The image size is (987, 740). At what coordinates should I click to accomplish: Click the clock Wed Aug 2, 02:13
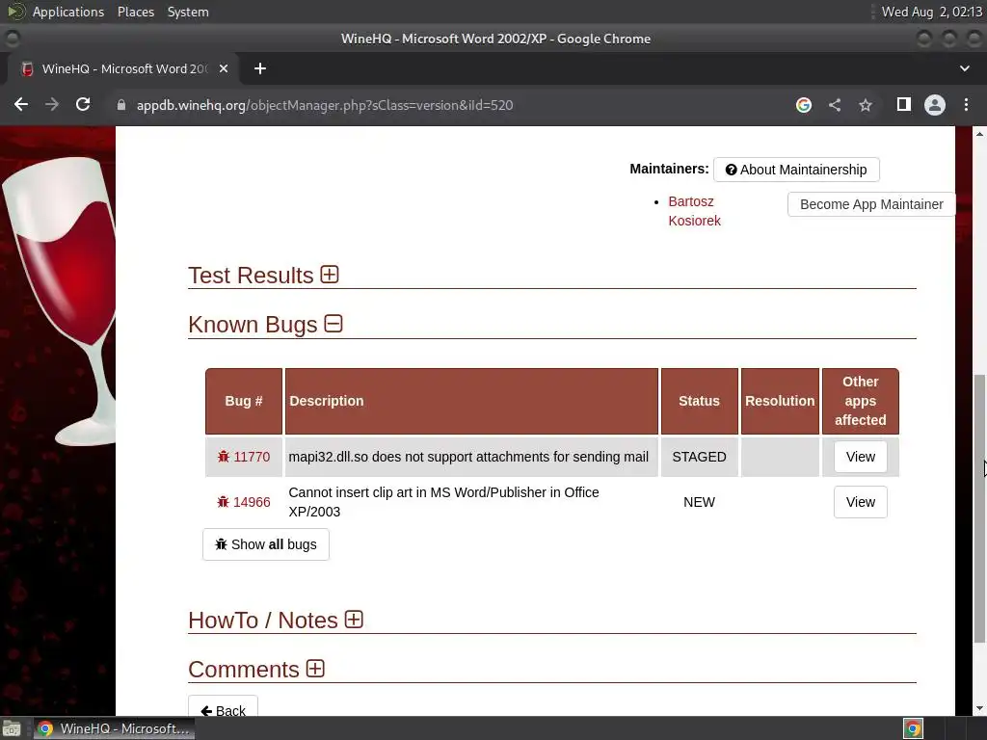[x=931, y=12]
